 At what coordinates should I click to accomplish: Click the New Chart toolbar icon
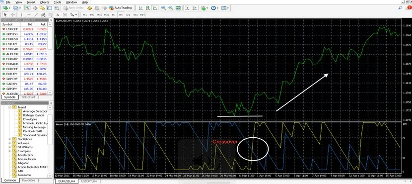(5, 8)
